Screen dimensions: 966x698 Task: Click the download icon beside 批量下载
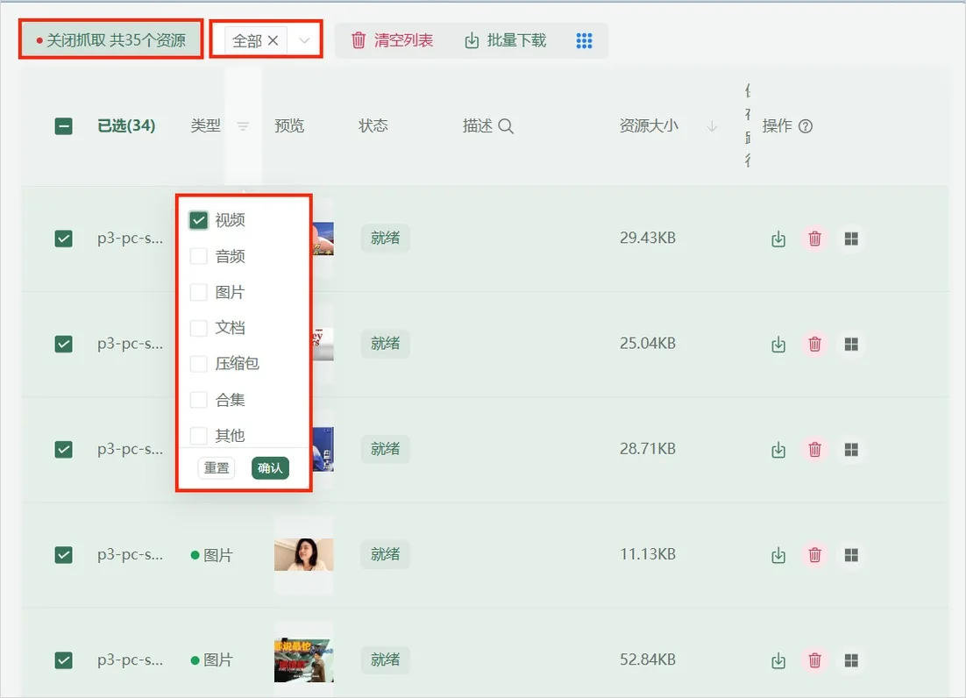(x=472, y=40)
